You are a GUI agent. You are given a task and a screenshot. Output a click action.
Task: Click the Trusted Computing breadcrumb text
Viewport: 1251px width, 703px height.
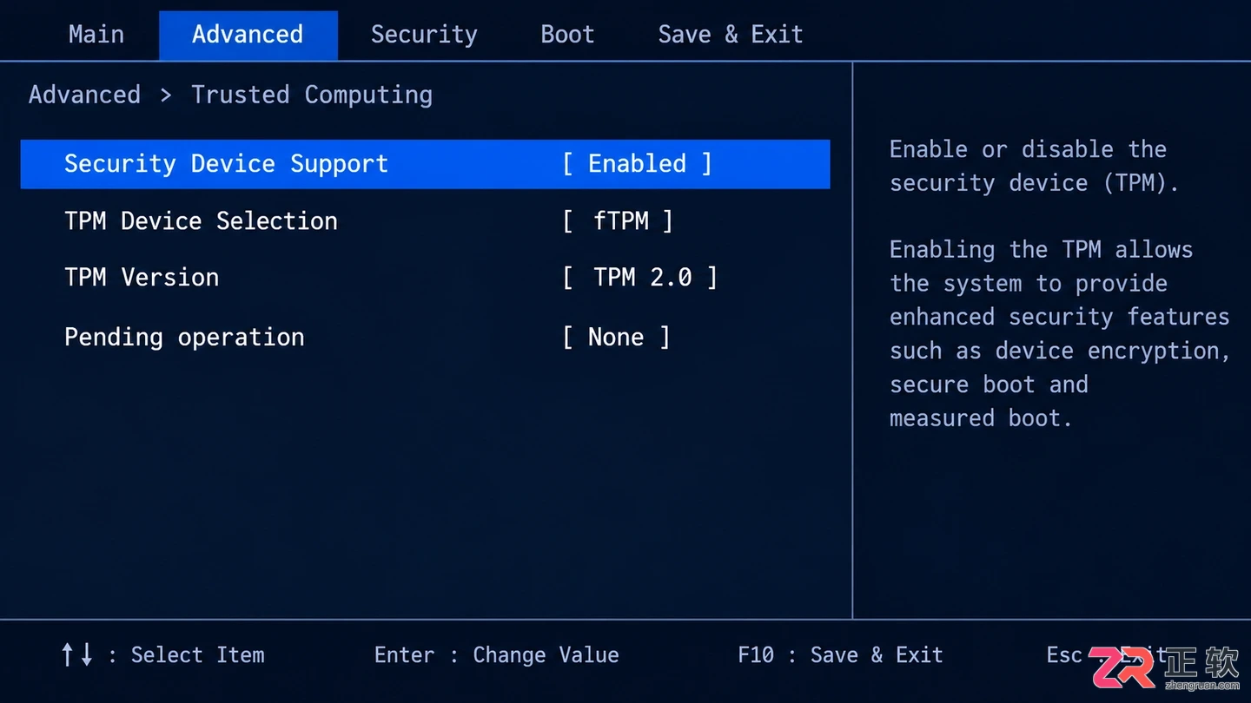(x=312, y=95)
